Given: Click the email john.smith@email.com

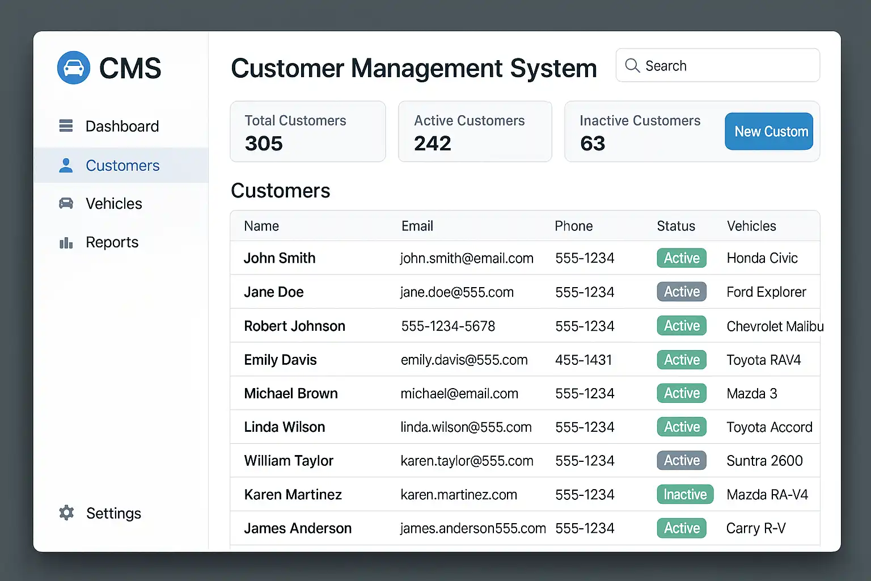Looking at the screenshot, I should tap(466, 259).
